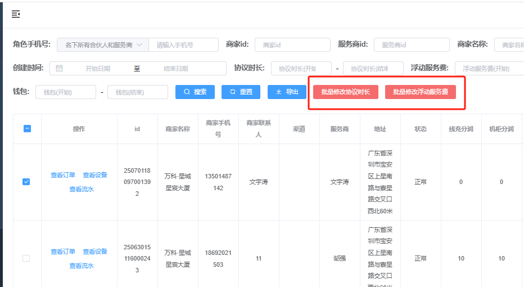Click the 浮动服务费(开始) input field
Viewport: 524px width, 287px height.
coord(488,69)
